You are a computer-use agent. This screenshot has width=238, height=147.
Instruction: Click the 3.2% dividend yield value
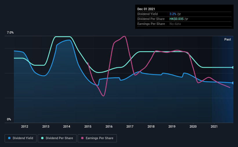(x=173, y=14)
